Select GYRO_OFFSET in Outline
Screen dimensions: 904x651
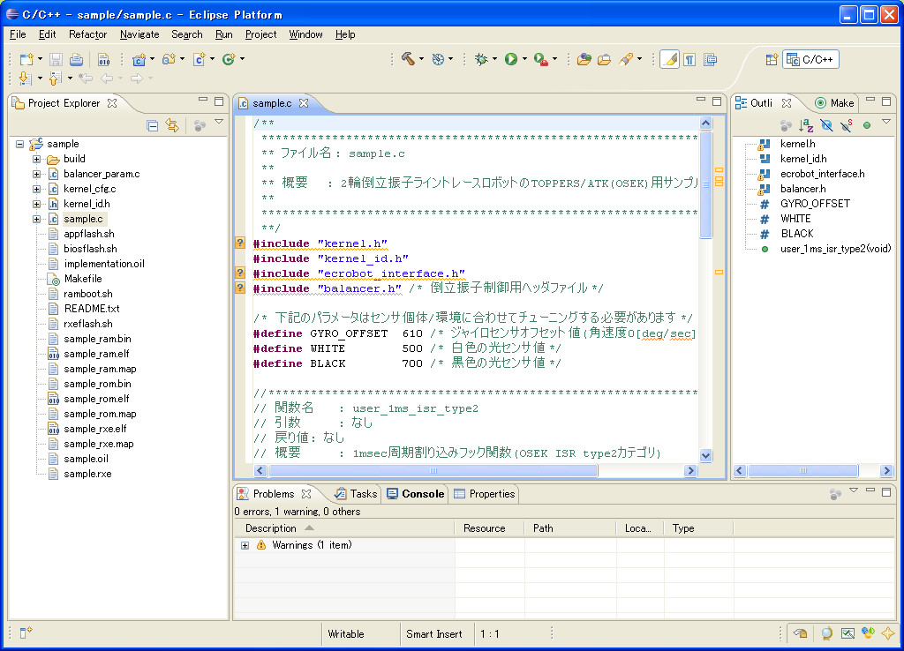pos(815,204)
